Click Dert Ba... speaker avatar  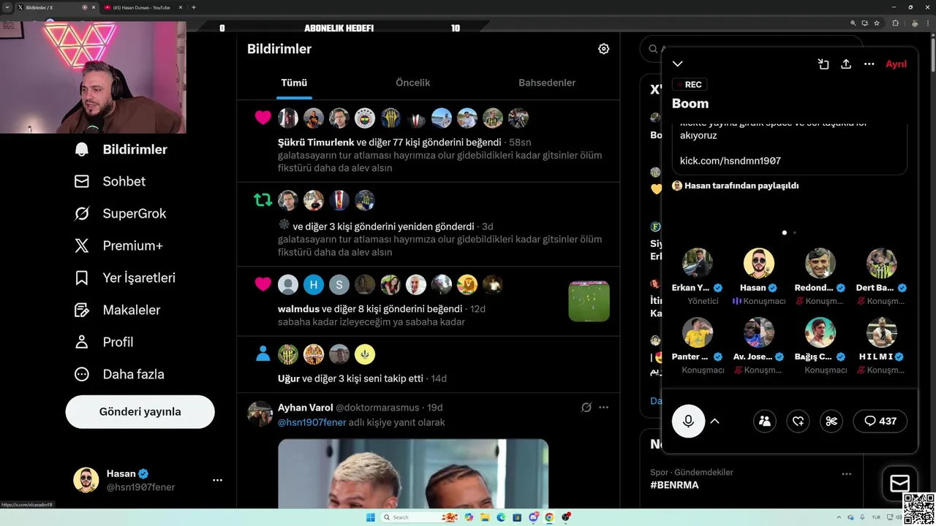point(882,264)
